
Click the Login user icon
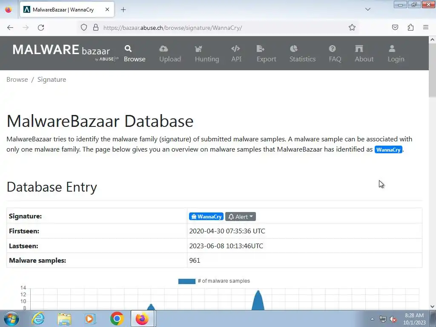pyautogui.click(x=392, y=49)
